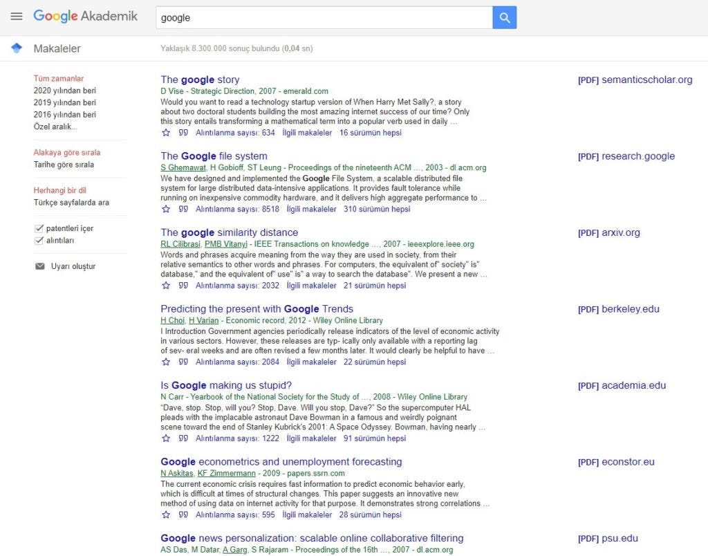Filter results '2020 yılından beri'
708x556 pixels.
[64, 91]
